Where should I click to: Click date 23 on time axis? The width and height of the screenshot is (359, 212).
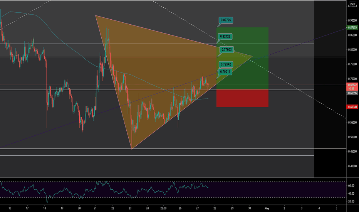tap(130, 208)
